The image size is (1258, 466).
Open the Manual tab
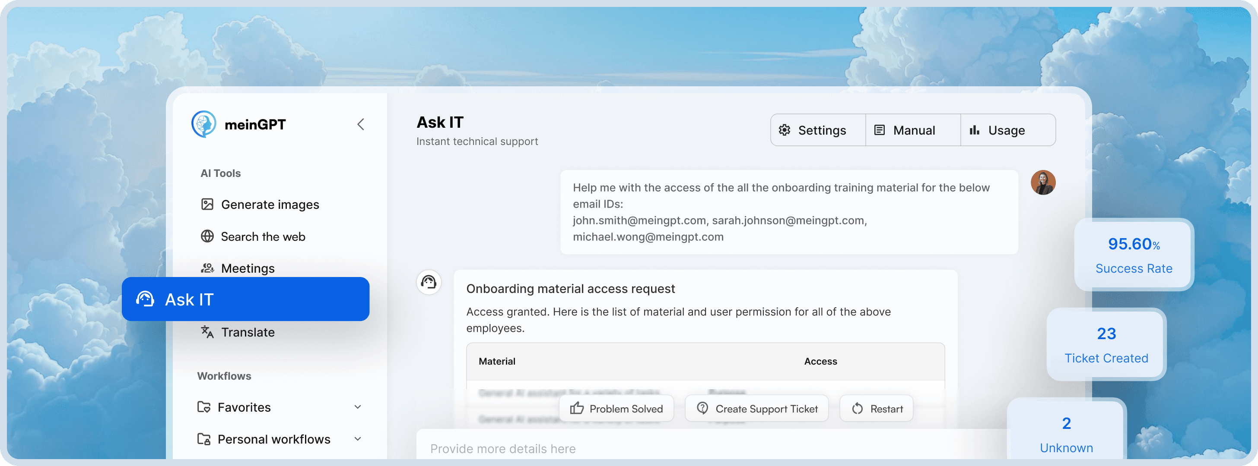pos(912,130)
